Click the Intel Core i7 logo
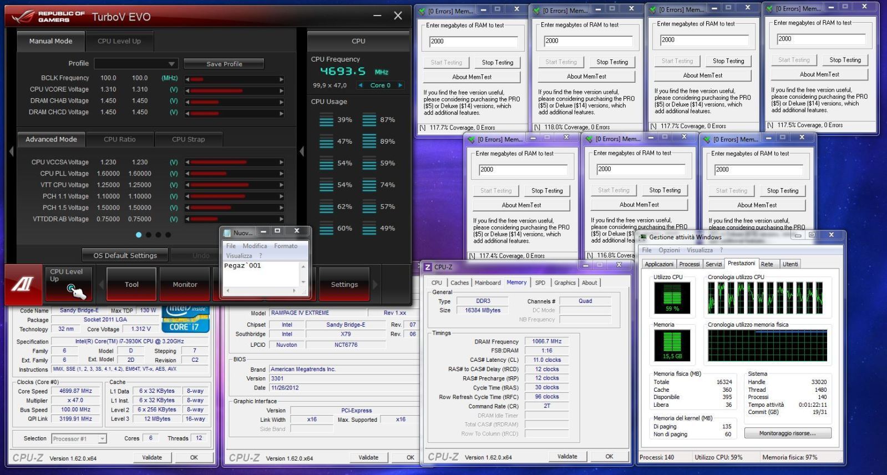Screen dimensions: 887x475 click(185, 319)
